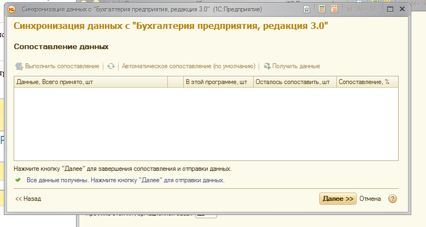Maximize the synchronization dialog window

(x=390, y=9)
